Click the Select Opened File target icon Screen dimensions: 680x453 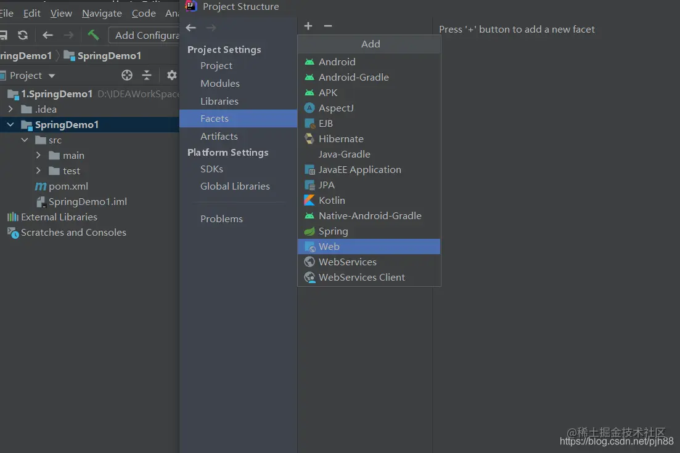point(126,75)
